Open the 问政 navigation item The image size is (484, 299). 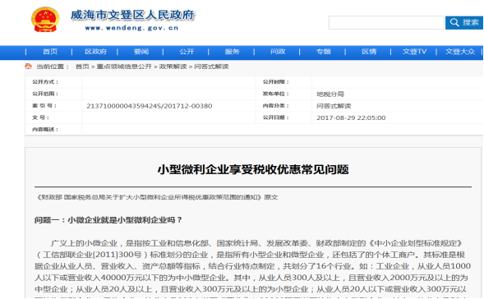[278, 52]
